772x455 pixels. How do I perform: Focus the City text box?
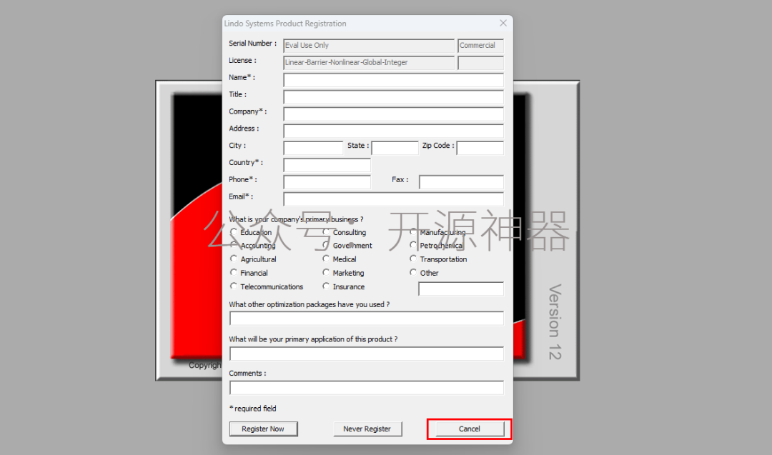(313, 148)
